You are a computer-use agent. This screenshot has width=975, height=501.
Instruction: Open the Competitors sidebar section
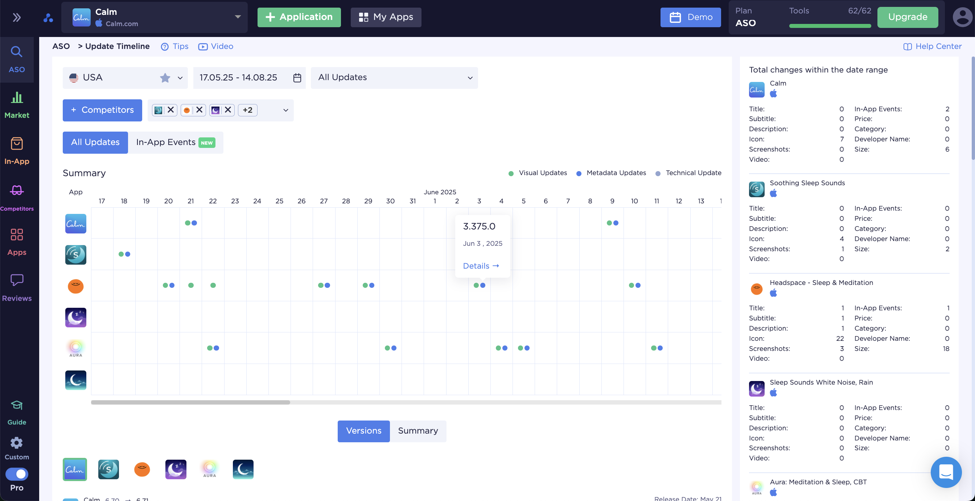pyautogui.click(x=17, y=197)
